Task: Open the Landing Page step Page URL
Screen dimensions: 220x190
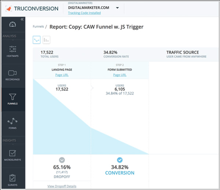Action: [62, 75]
